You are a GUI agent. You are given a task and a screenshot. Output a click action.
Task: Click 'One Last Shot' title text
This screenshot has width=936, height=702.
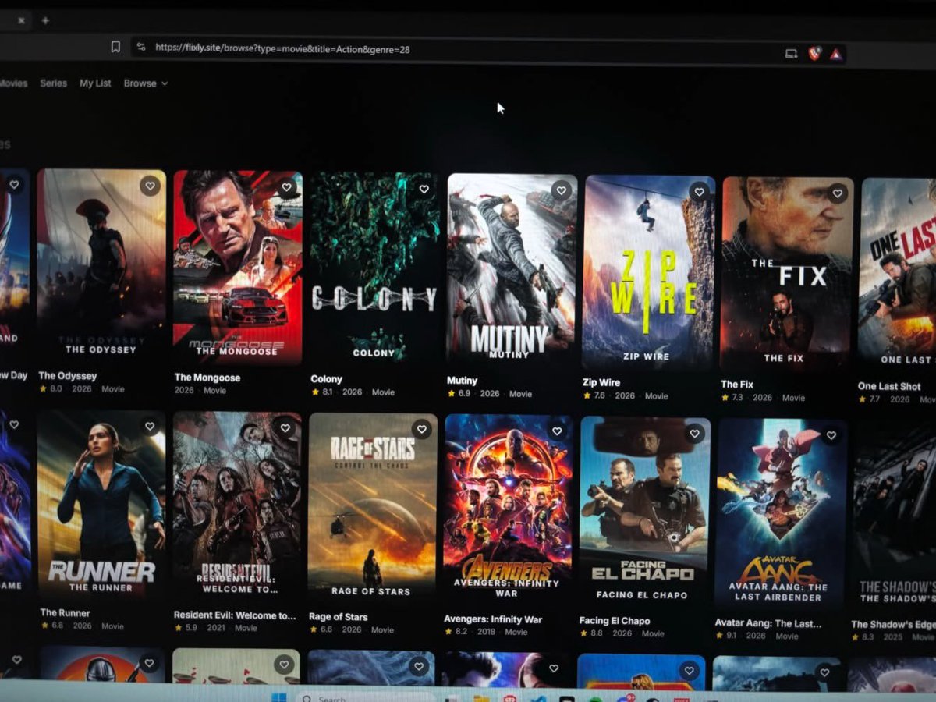(x=889, y=386)
